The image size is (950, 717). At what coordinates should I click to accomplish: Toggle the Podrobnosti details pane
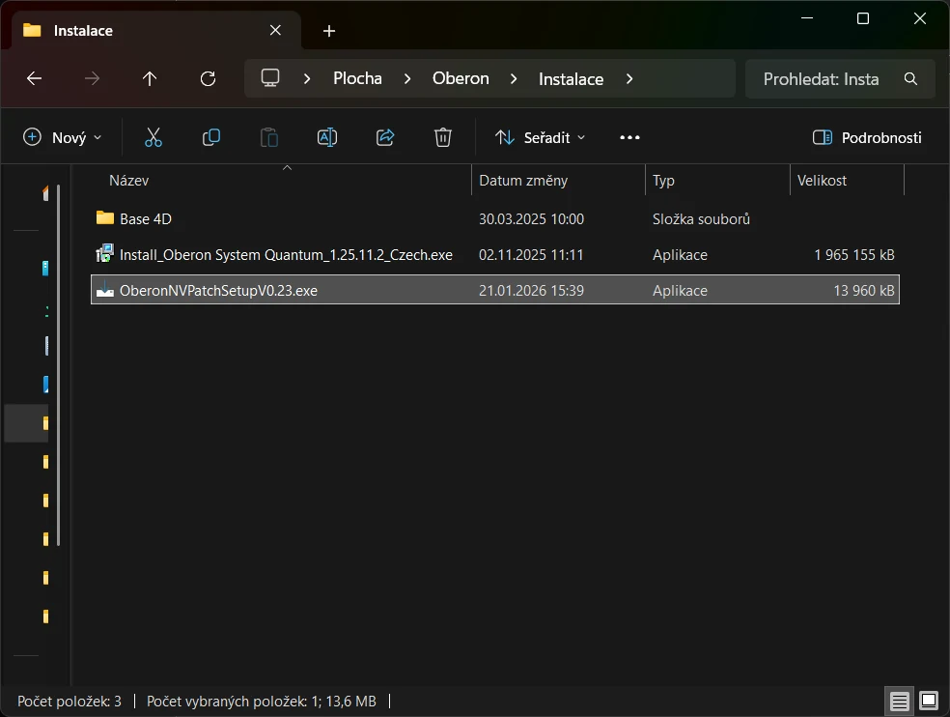pyautogui.click(x=867, y=137)
